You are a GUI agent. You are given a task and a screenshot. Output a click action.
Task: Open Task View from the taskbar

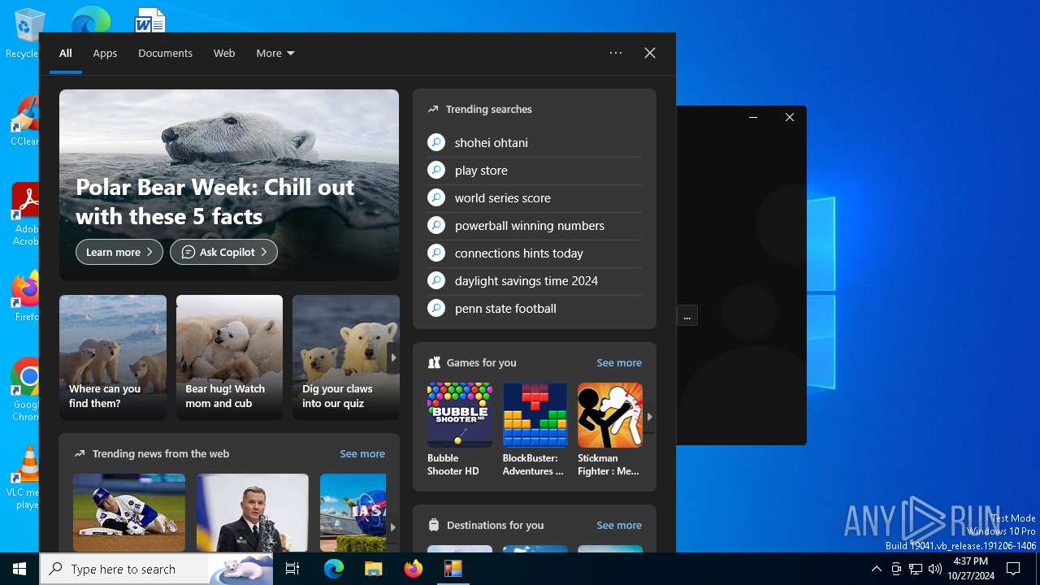tap(292, 569)
